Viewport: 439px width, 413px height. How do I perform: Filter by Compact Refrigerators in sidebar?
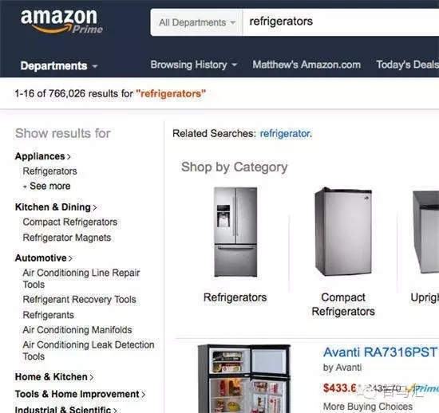point(70,222)
